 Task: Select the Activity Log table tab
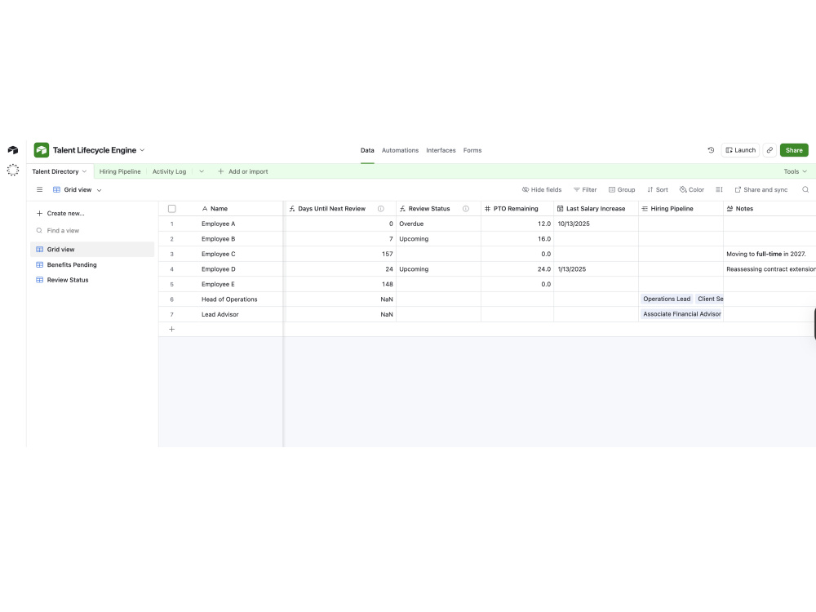coord(169,171)
